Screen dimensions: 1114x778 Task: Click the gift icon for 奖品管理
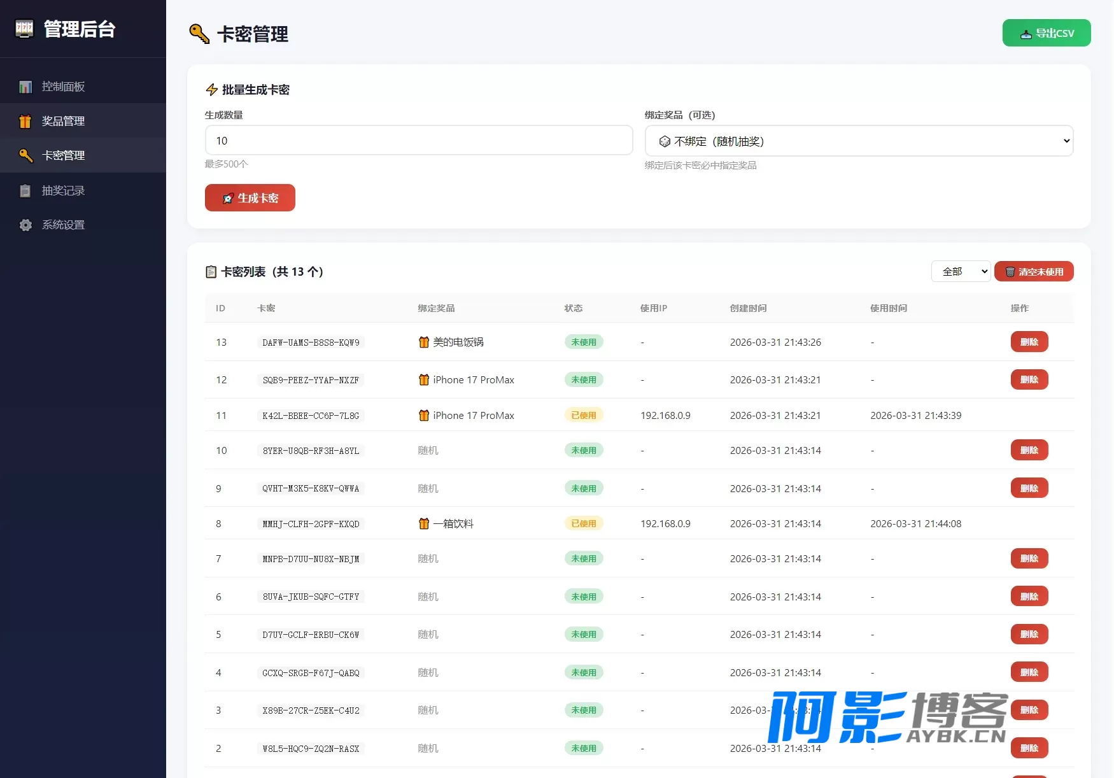pos(25,121)
